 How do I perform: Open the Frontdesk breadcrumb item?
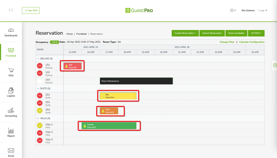[82, 34]
